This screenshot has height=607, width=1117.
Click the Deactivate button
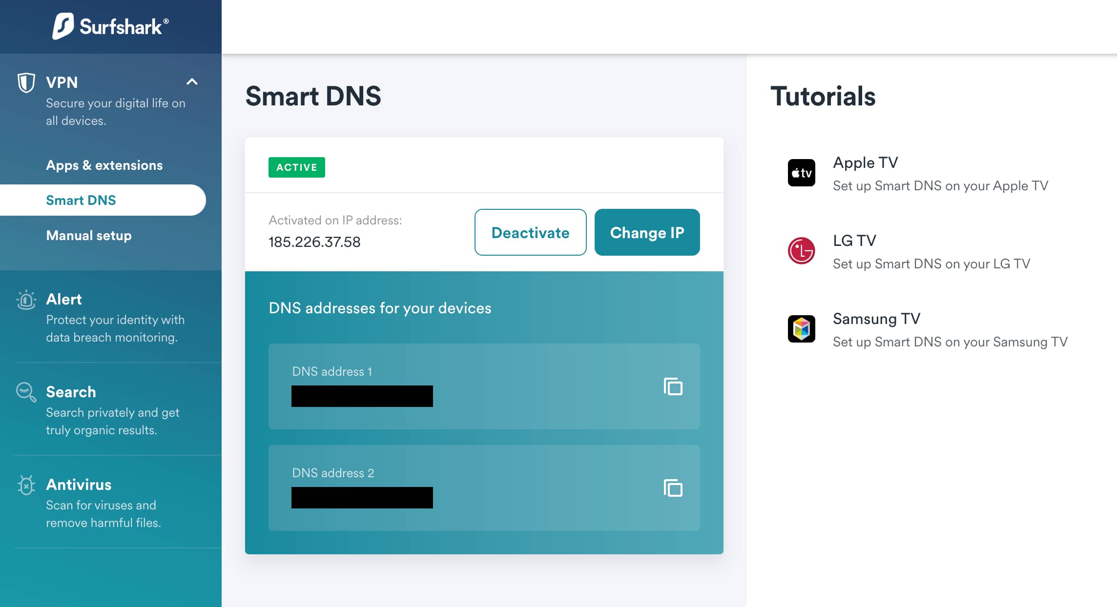pyautogui.click(x=531, y=232)
